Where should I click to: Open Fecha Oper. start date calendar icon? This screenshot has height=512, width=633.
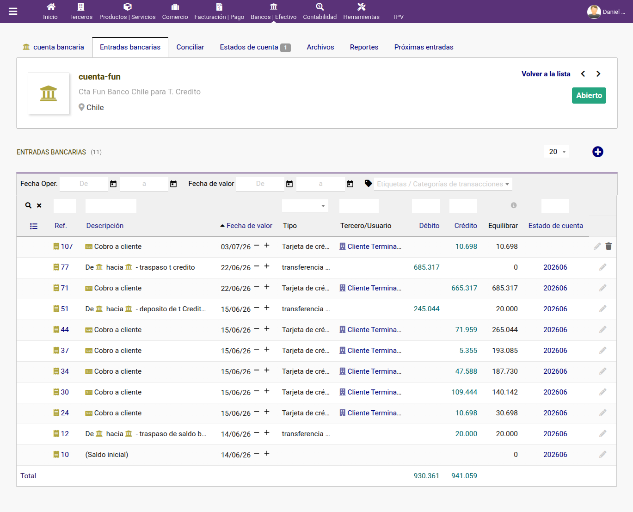pos(113,184)
